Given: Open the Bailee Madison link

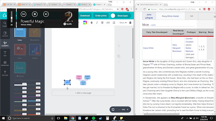Looking at the screenshot, I should pos(189,49).
